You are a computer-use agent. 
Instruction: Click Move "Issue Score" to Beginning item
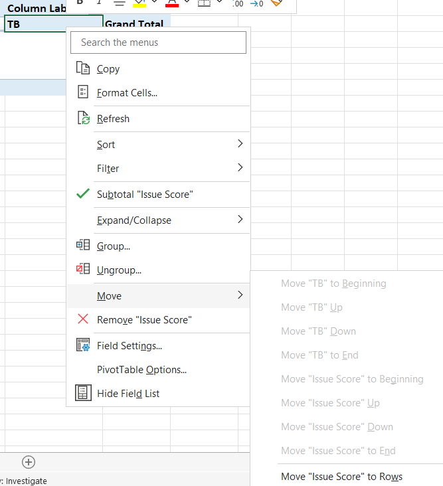pyautogui.click(x=352, y=378)
